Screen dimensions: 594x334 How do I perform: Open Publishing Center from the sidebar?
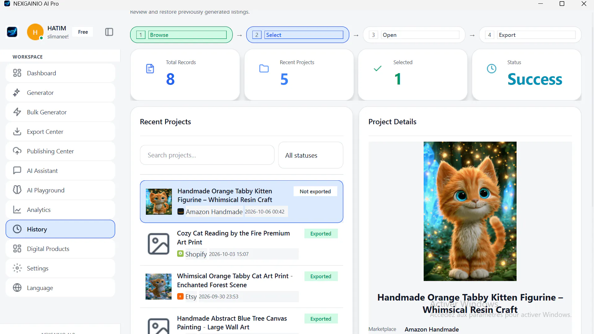60,151
